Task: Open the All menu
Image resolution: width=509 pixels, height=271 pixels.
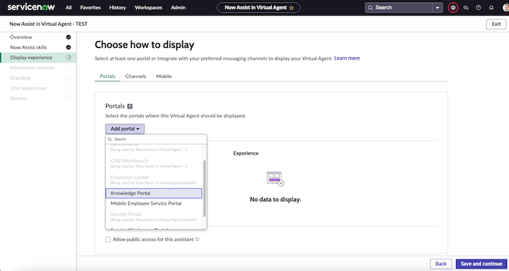Action: (x=69, y=7)
